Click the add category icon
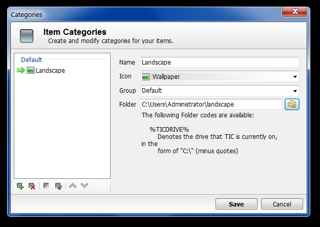The height and width of the screenshot is (227, 320). point(20,186)
